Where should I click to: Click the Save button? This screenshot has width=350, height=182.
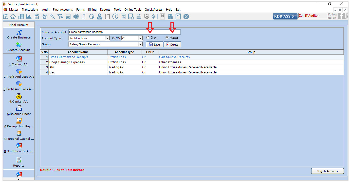tap(155, 45)
